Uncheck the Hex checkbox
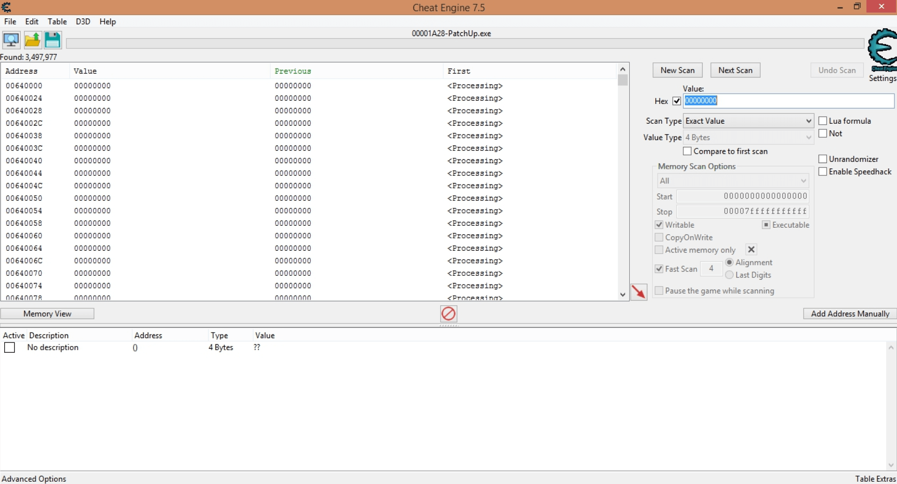Screen dimensions: 897x484 click(x=677, y=101)
